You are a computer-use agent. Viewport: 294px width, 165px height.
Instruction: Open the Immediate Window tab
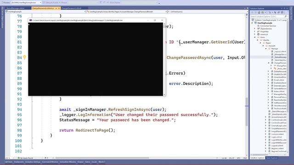pyautogui.click(x=68, y=162)
